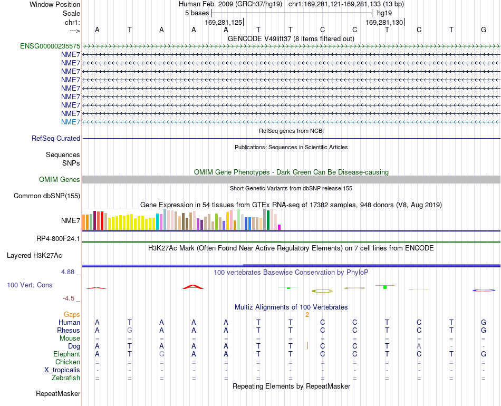Click the RP4-800F24.1 expression label
The image size is (501, 406).
coord(58,239)
